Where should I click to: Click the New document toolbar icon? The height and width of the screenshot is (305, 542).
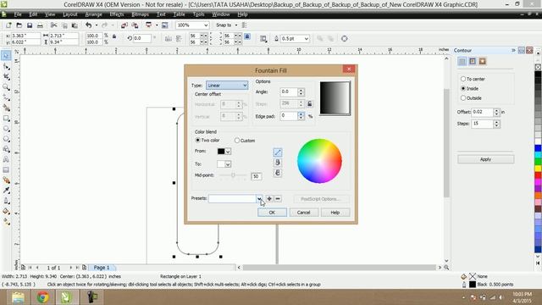pos(8,25)
